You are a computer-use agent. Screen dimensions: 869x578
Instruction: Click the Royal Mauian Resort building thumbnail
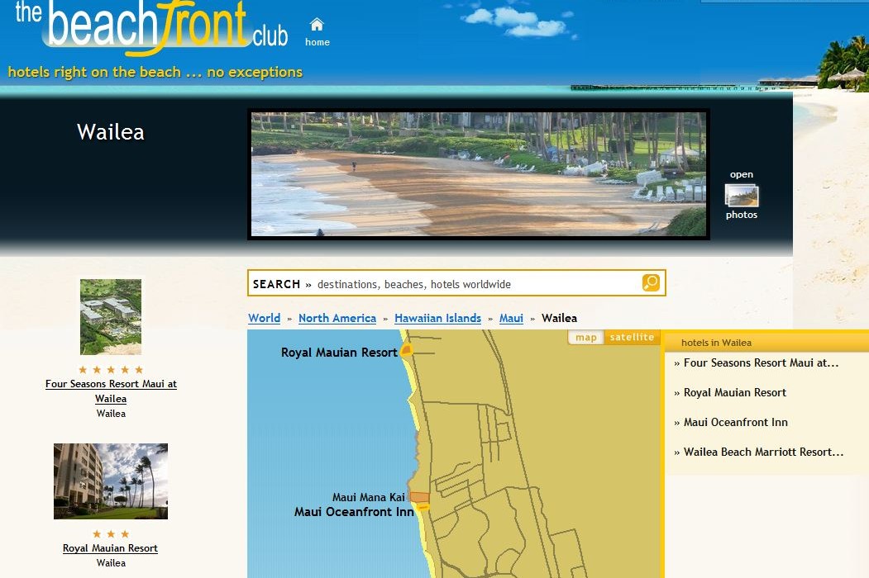[x=111, y=481]
